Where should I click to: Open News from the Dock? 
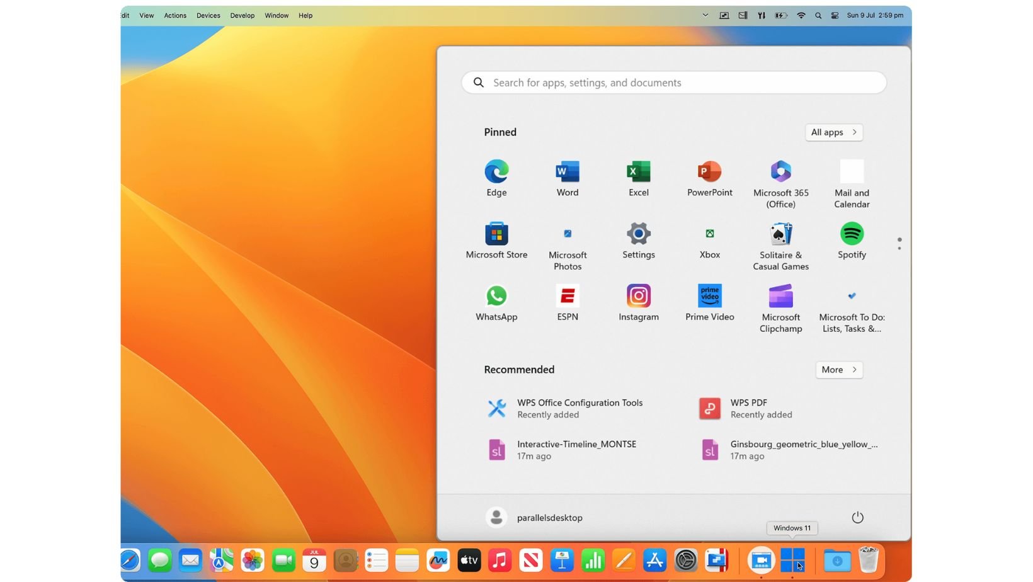(530, 560)
